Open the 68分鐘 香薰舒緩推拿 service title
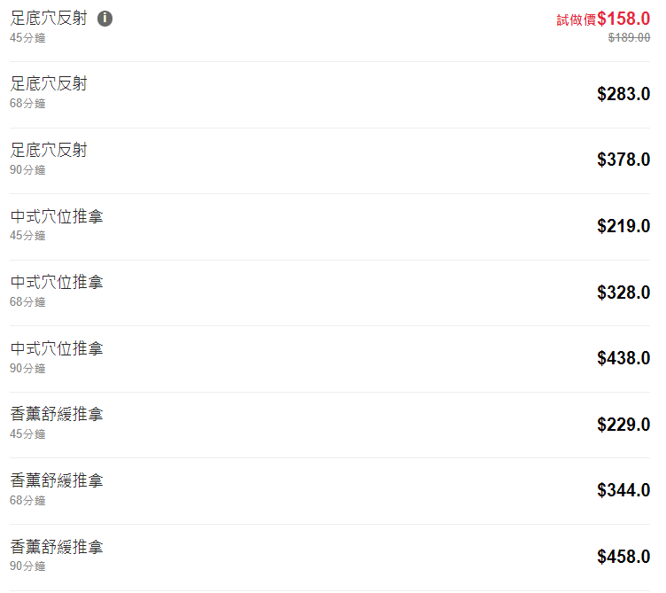666x593 pixels. pyautogui.click(x=57, y=481)
